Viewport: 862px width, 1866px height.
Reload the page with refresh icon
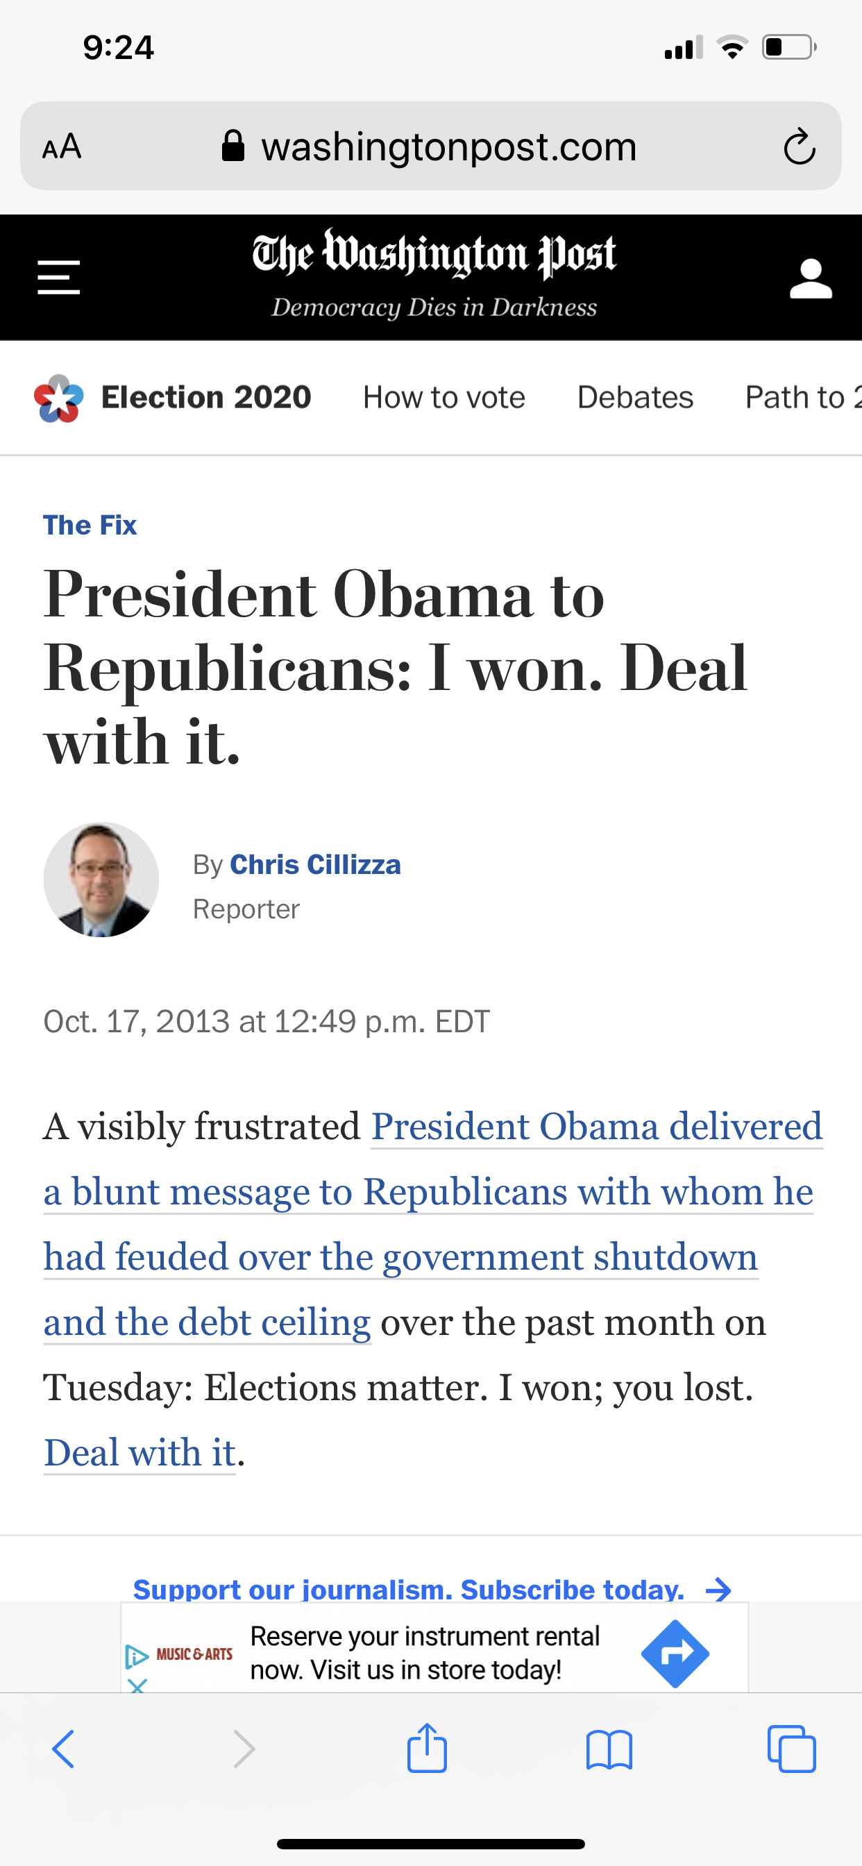point(799,147)
